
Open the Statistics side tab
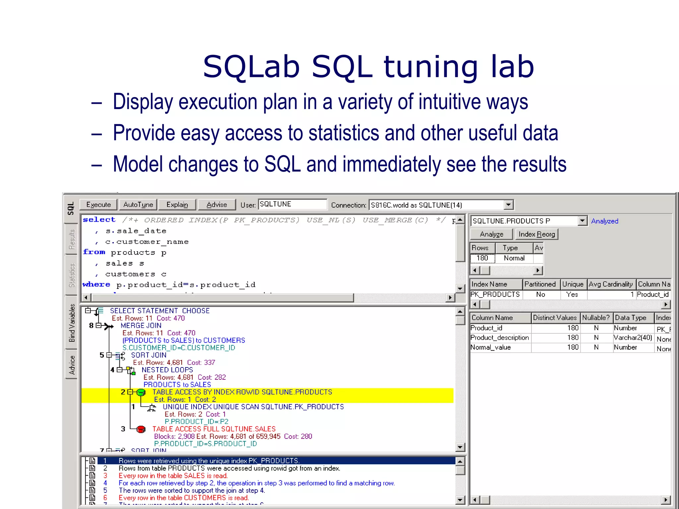pyautogui.click(x=71, y=275)
